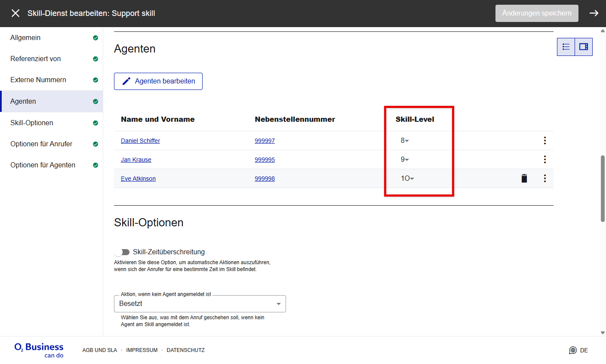Open the three-dot menu for Jan Krause

tap(544, 160)
